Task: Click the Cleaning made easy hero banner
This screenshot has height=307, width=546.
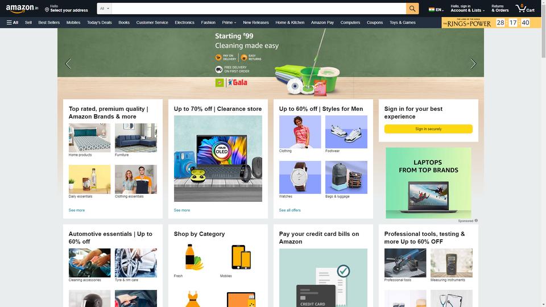Action: 271,63
